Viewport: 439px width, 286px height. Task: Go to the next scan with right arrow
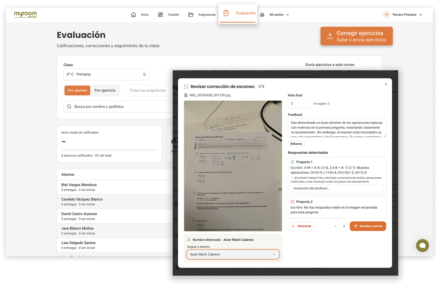coord(344,226)
